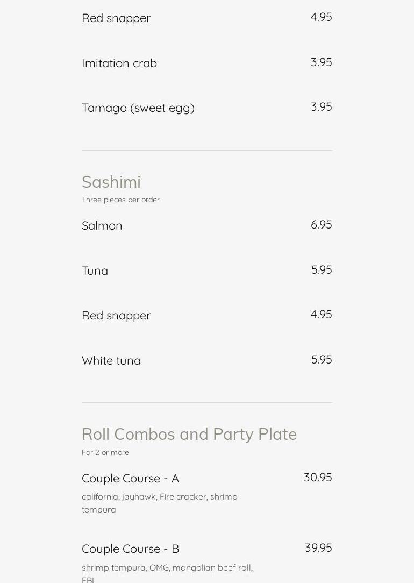The width and height of the screenshot is (414, 583).
Task: Select Tamago (sweet egg) item
Action: coord(138,108)
